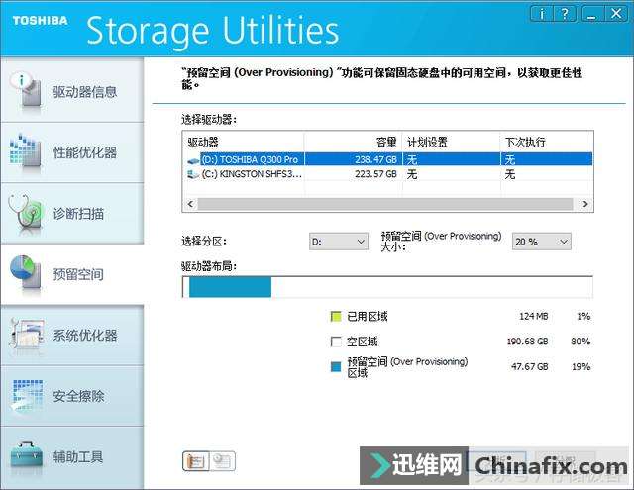The width and height of the screenshot is (634, 490).
Task: Toggle the left list view button
Action: pos(196,461)
